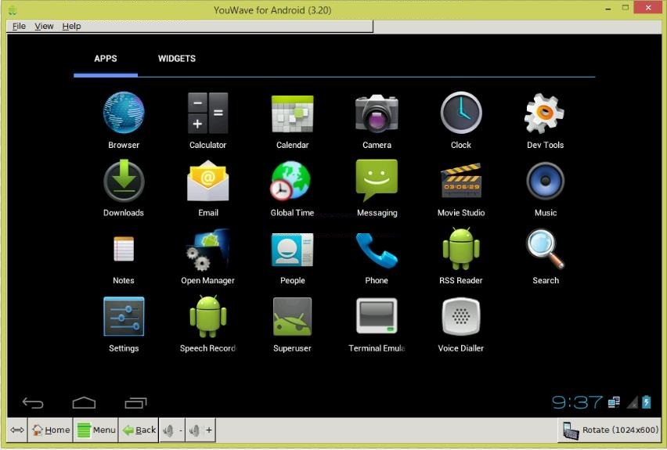Launch the Camera app
This screenshot has height=450, width=667.
click(377, 113)
